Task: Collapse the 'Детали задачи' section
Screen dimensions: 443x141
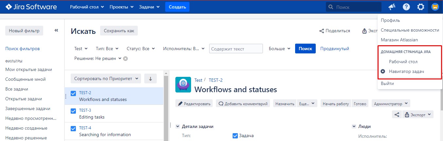Action: 178,126
